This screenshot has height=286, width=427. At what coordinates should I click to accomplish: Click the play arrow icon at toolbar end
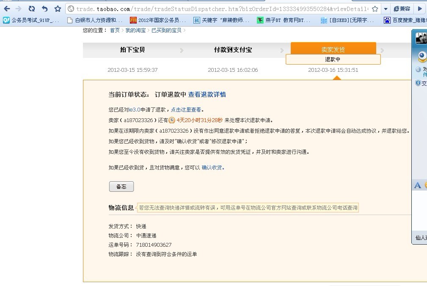[420, 9]
